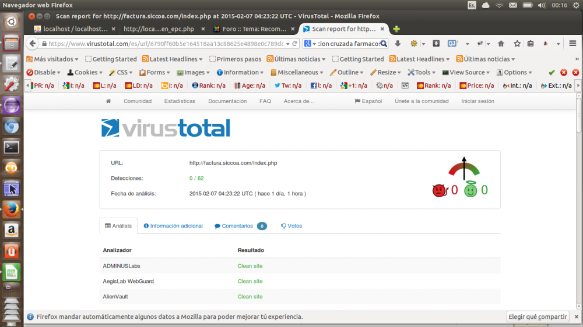Open the Tools dropdown in the Web Developer toolbar
The image size is (583, 327).
tap(422, 72)
